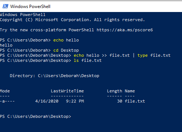Click the file length value 30
This screenshot has width=182, height=132.
tap(120, 101)
